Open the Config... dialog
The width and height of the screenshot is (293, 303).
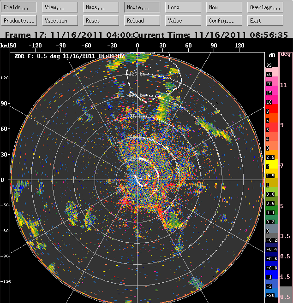pos(224,20)
